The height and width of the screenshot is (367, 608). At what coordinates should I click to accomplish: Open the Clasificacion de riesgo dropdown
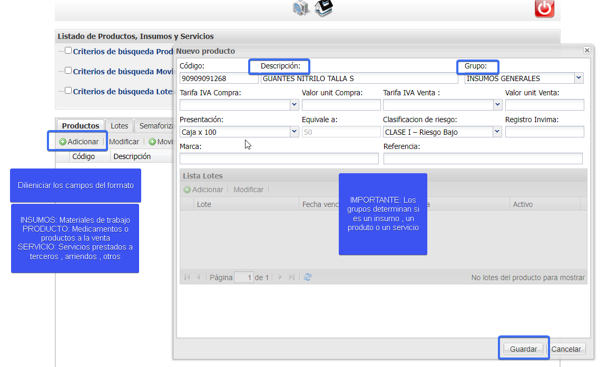(497, 132)
